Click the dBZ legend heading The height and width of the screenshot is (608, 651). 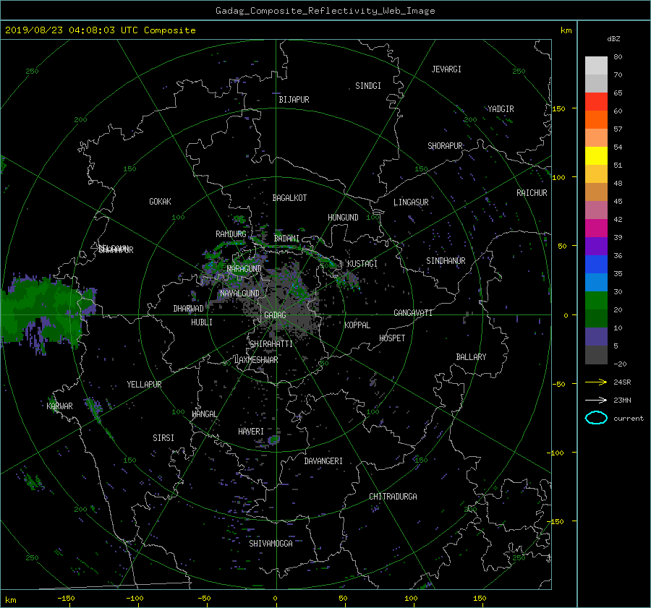click(x=613, y=39)
